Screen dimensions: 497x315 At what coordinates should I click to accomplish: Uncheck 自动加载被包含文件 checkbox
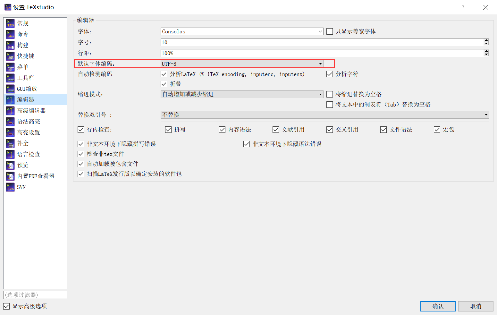point(81,164)
